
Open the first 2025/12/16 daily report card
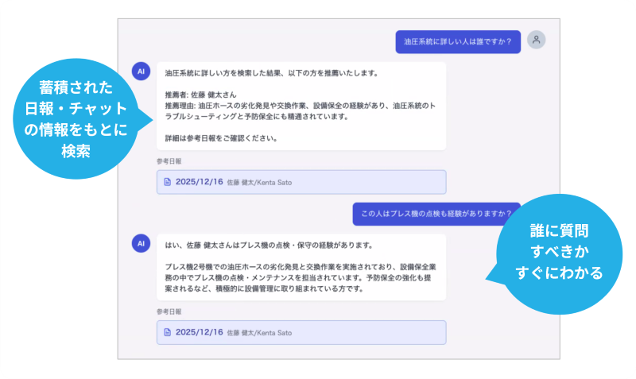pos(301,182)
